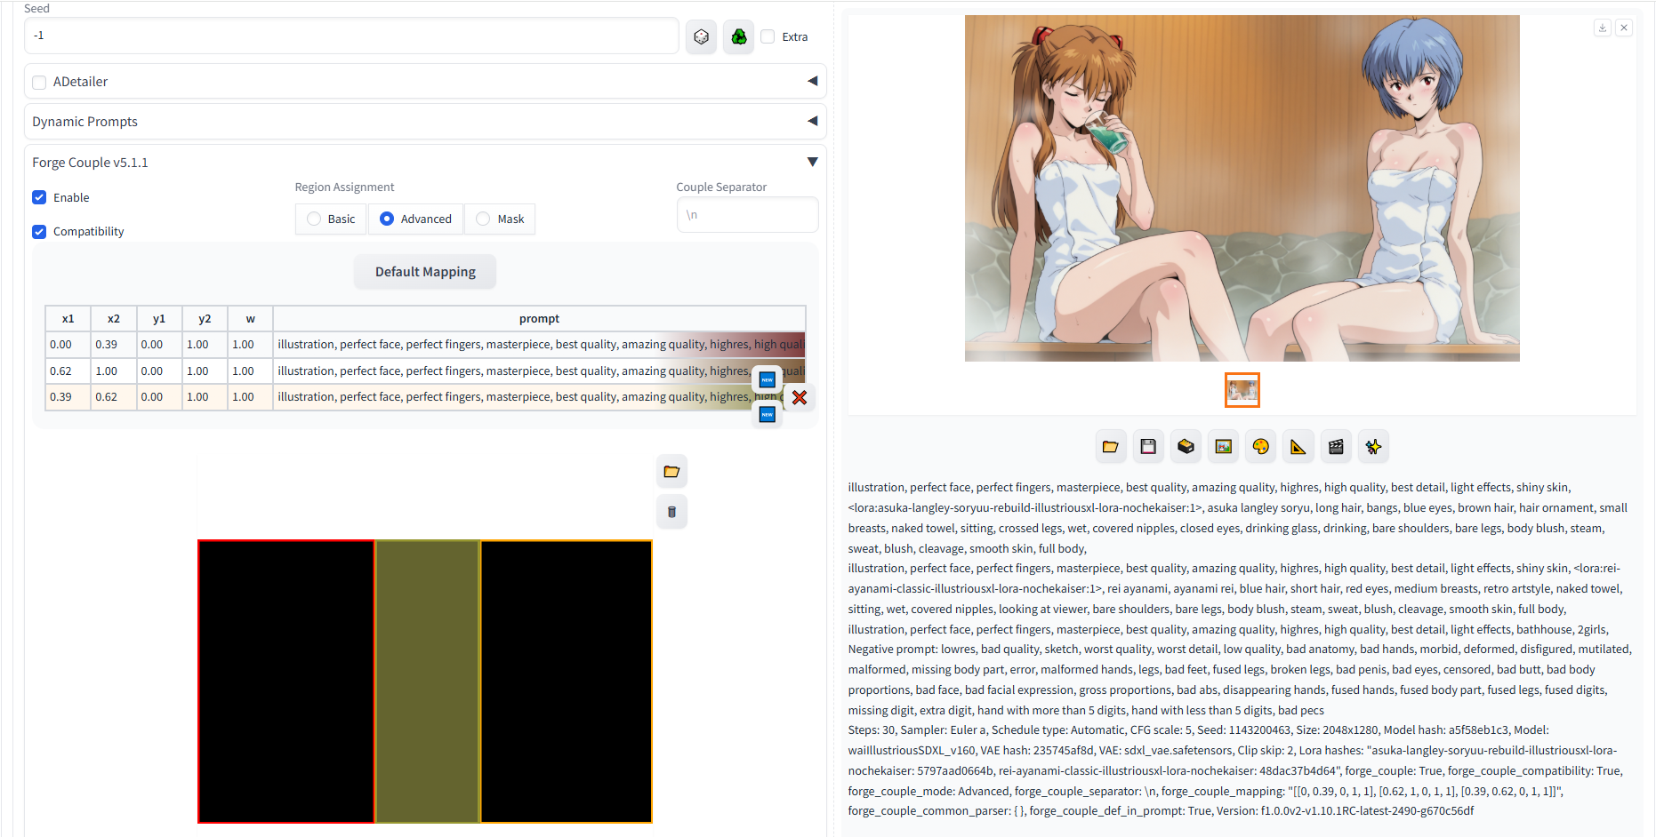1656x837 pixels.
Task: Click the prompt column header
Action: (539, 319)
